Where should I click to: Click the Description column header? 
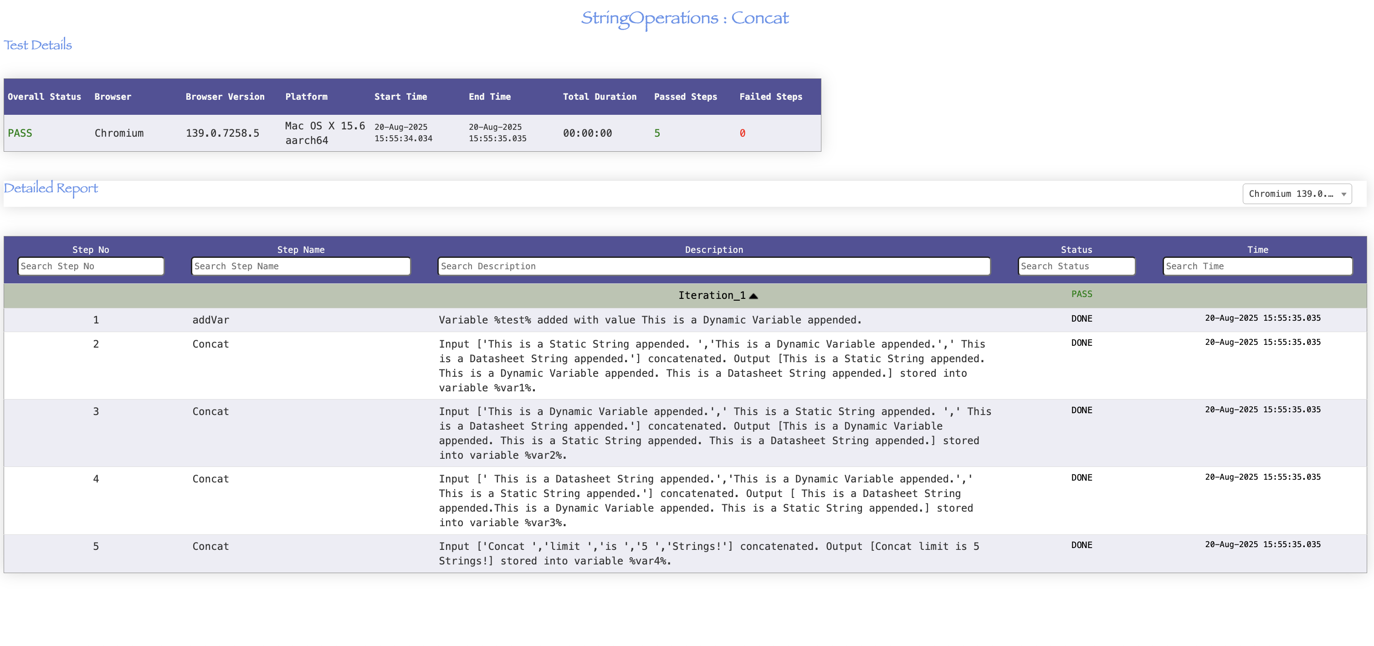pyautogui.click(x=714, y=250)
